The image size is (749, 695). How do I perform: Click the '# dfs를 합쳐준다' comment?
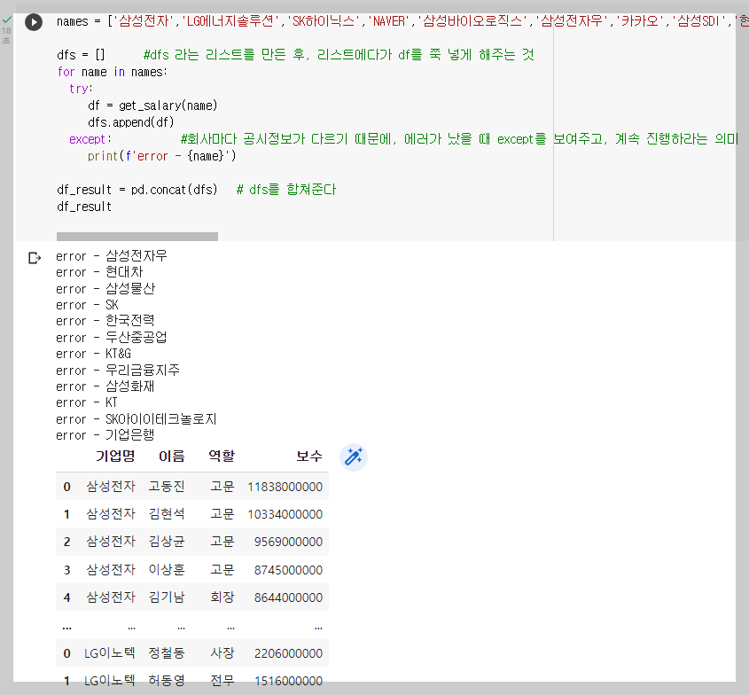[286, 190]
